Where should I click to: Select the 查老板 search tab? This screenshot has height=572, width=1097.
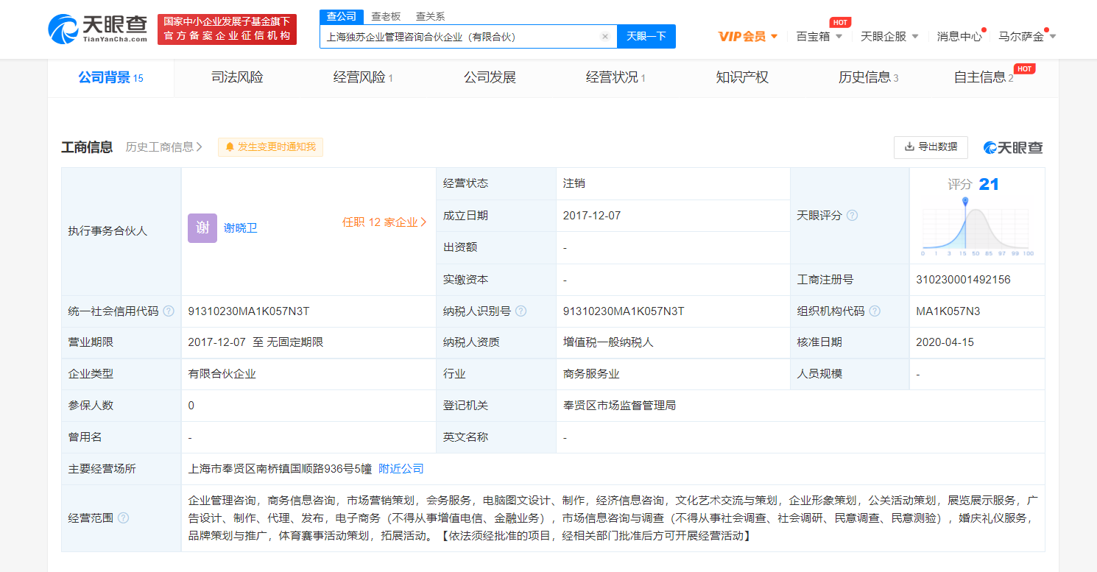[386, 16]
